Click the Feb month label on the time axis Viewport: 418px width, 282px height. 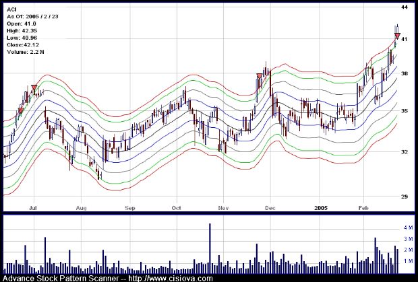(363, 208)
